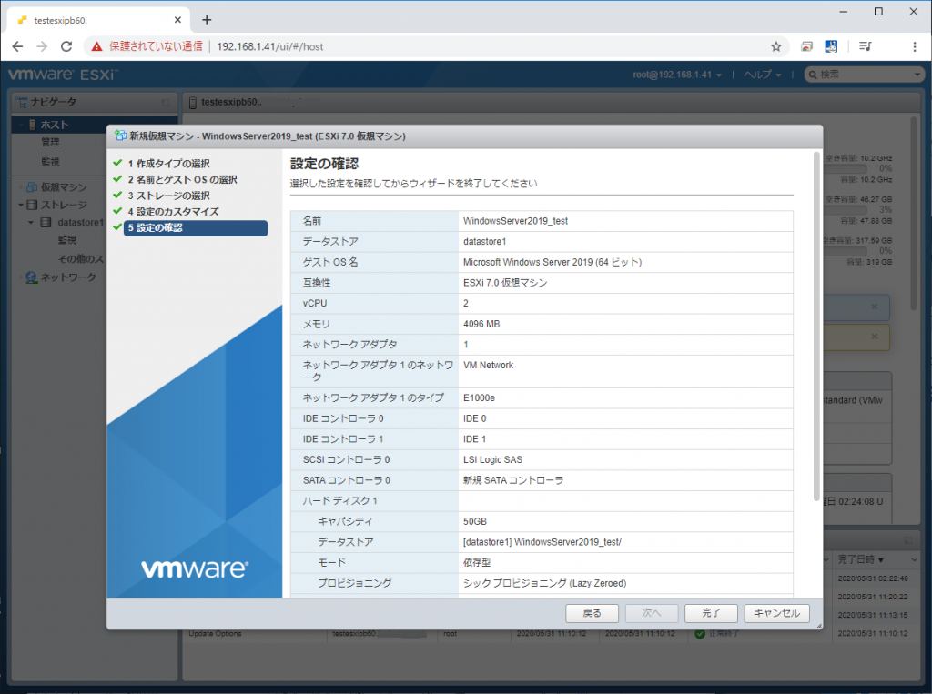Click the LSI Logic SAS value
The height and width of the screenshot is (694, 932).
[x=492, y=459]
